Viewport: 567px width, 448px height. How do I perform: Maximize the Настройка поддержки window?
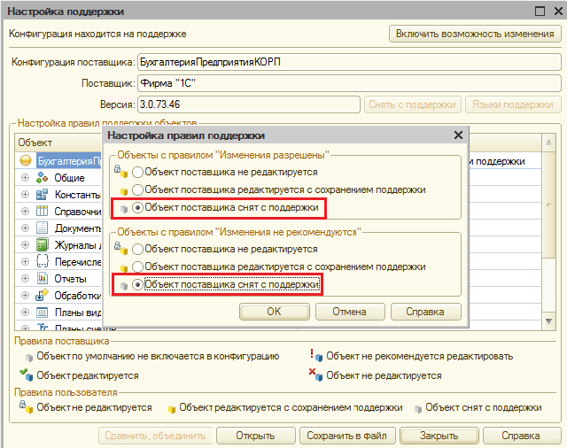pos(540,12)
